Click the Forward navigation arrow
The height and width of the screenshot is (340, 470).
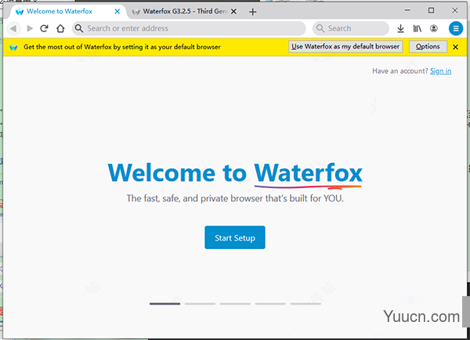pos(30,28)
